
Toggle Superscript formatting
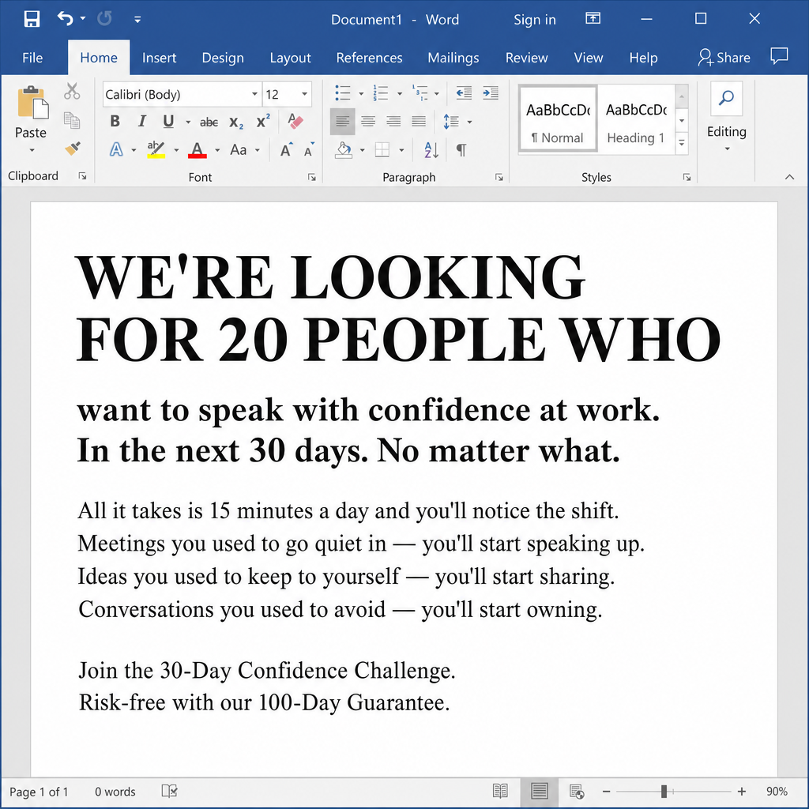tap(263, 121)
